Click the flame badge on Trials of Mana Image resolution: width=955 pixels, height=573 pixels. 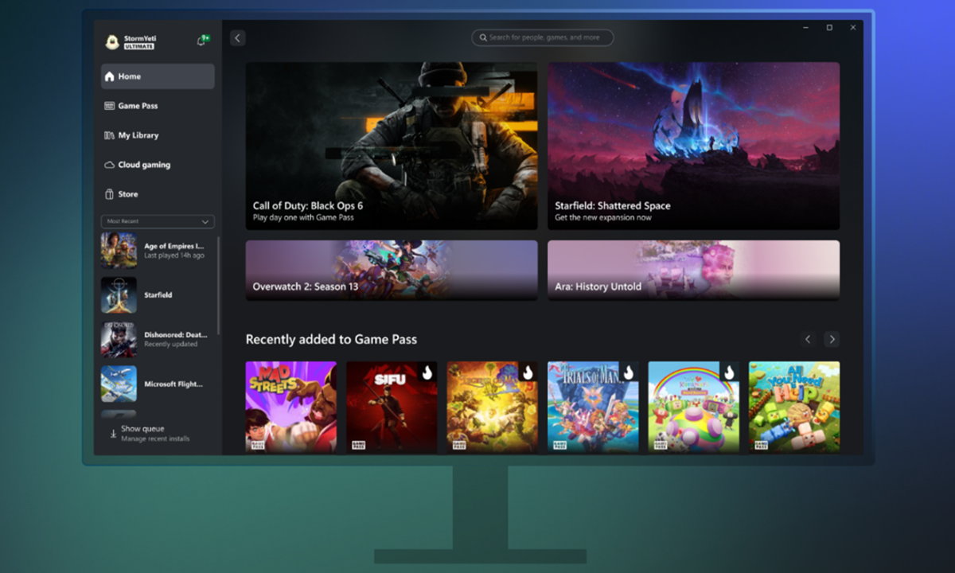(628, 374)
